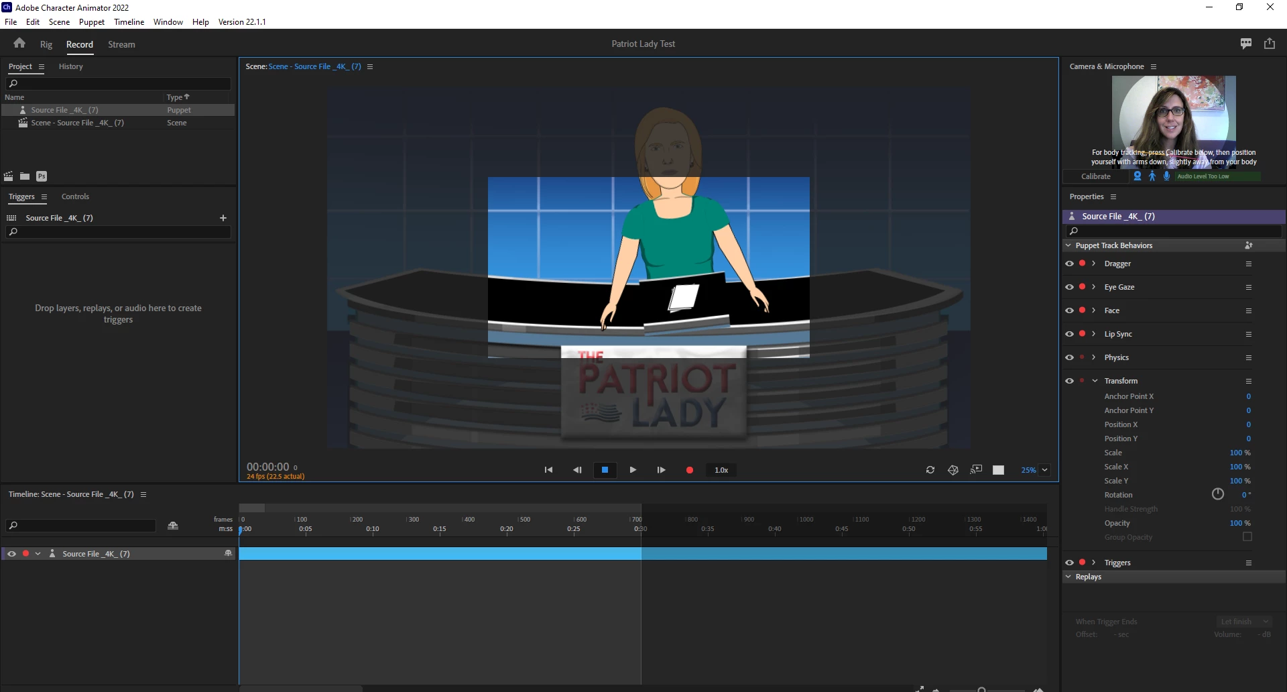Click the refresh scene icon
Image resolution: width=1287 pixels, height=692 pixels.
[930, 470]
